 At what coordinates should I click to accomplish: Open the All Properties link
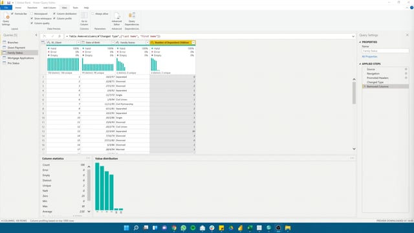point(369,56)
